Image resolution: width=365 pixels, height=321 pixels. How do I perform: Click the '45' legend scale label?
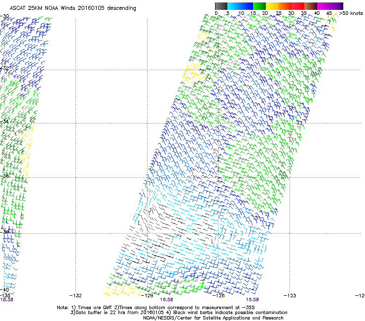(329, 13)
